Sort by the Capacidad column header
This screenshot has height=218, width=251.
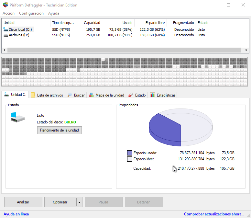click(x=89, y=23)
